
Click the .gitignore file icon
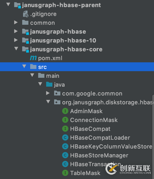tap(26, 14)
